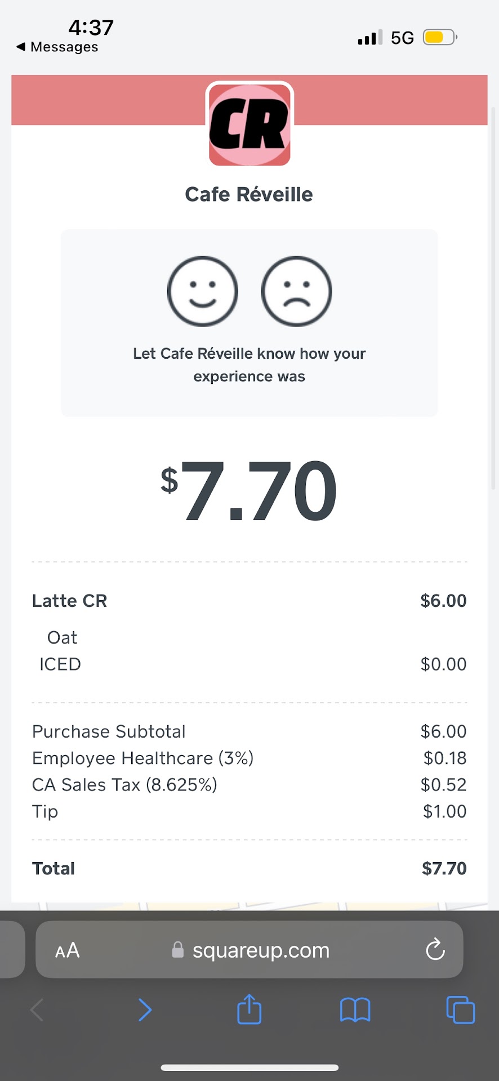Image resolution: width=499 pixels, height=1081 pixels.
Task: Open Safari bookmarks book icon
Action: (x=355, y=1010)
